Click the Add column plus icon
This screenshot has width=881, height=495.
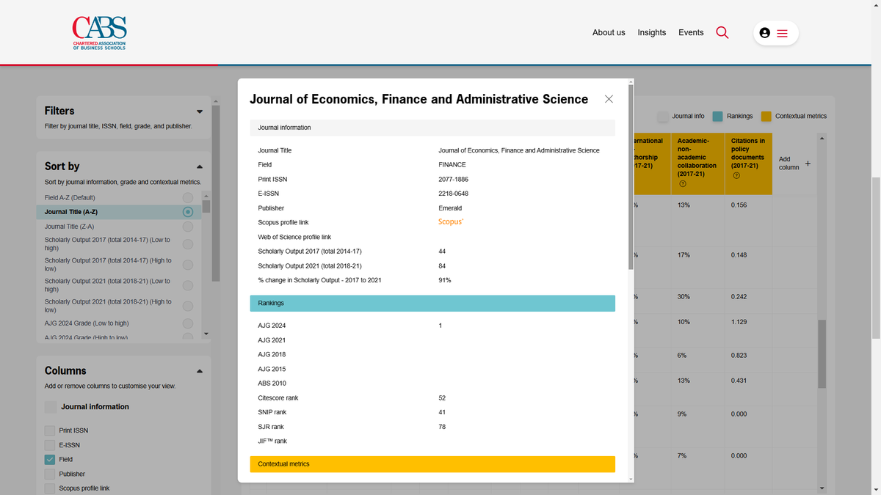pos(808,164)
